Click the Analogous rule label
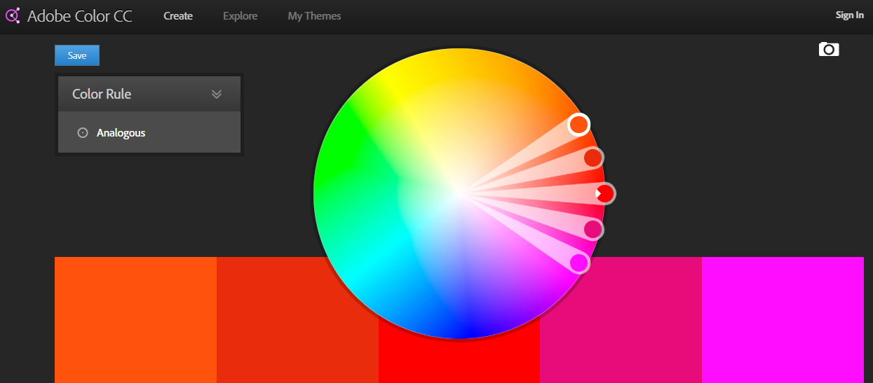873x383 pixels. [x=121, y=132]
